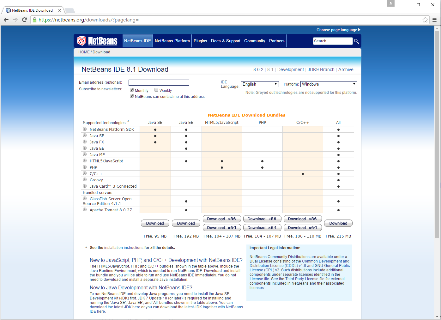Download the Java SE bundle
This screenshot has width=441, height=320.
(x=155, y=223)
